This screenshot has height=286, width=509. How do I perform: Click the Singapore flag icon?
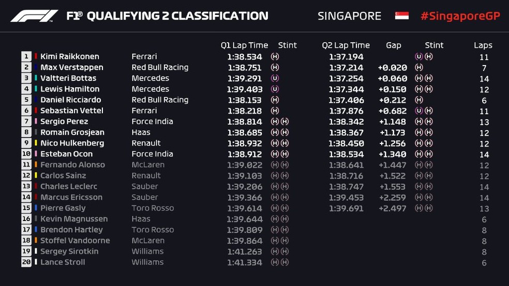pyautogui.click(x=402, y=16)
